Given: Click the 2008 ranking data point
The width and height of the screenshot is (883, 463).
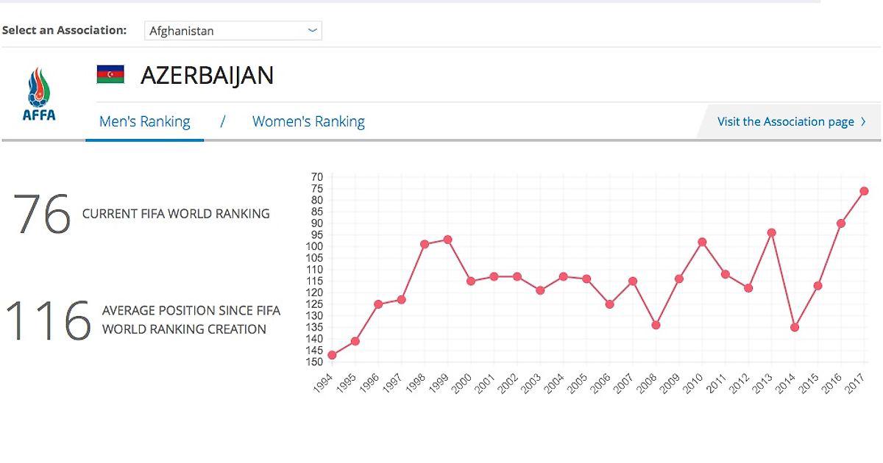Looking at the screenshot, I should [x=656, y=325].
